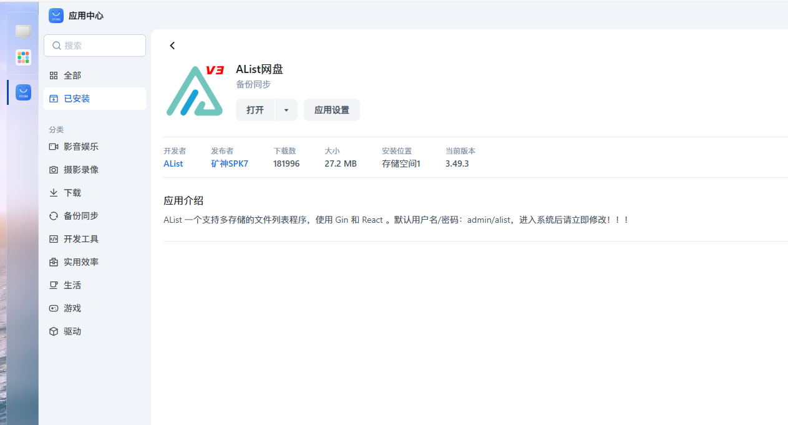788x425 pixels.
Task: Open 应用设置 for AList
Action: (x=332, y=110)
